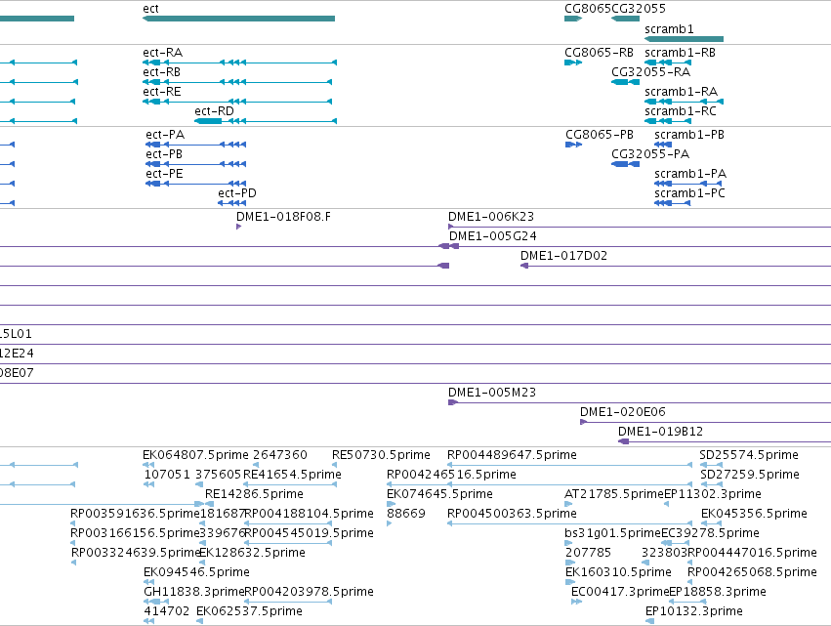
Task: Select the scramb1-PB protein feature
Action: point(663,145)
